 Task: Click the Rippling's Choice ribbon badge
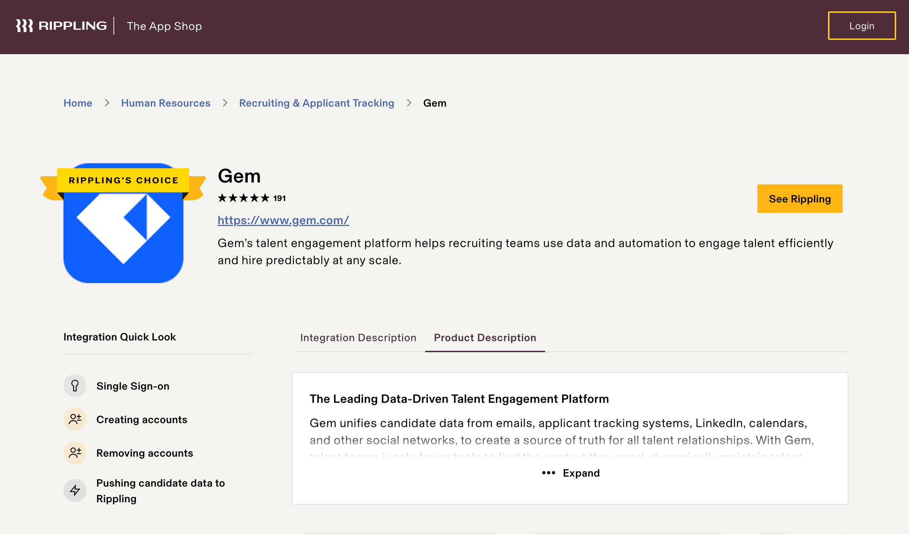[x=123, y=180]
